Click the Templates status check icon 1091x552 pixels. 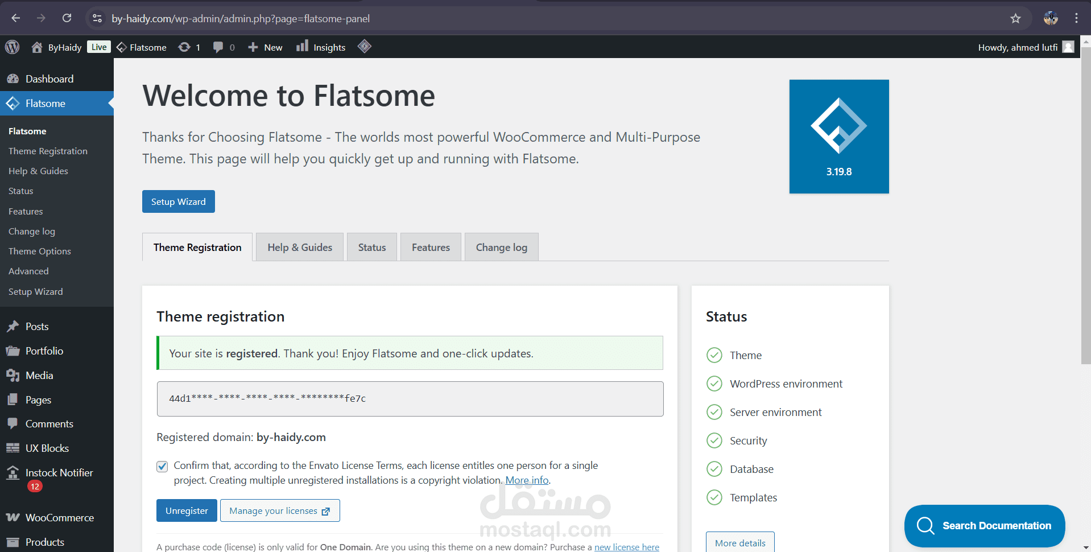(714, 497)
